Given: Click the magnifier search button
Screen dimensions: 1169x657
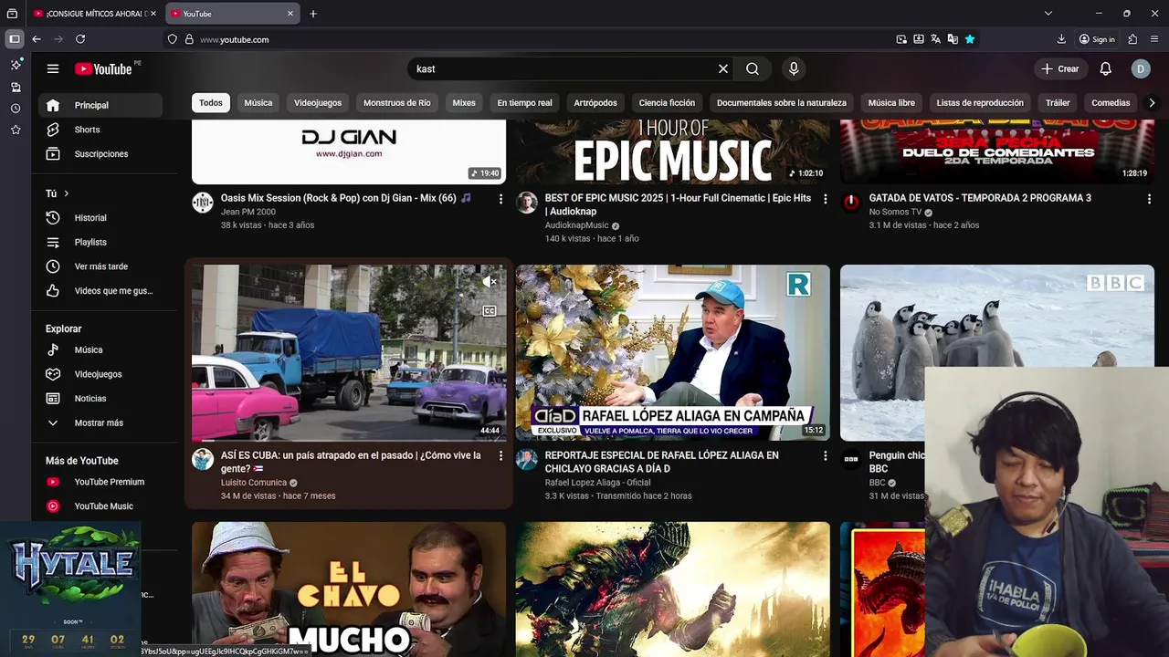Looking at the screenshot, I should 752,68.
